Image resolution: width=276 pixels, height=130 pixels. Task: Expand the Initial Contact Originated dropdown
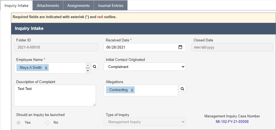(x=145, y=67)
